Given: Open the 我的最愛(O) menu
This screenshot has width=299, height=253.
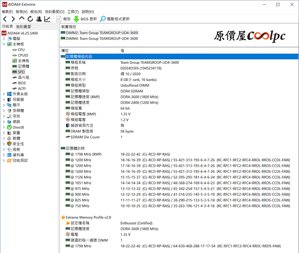Looking at the screenshot, I should (55, 12).
